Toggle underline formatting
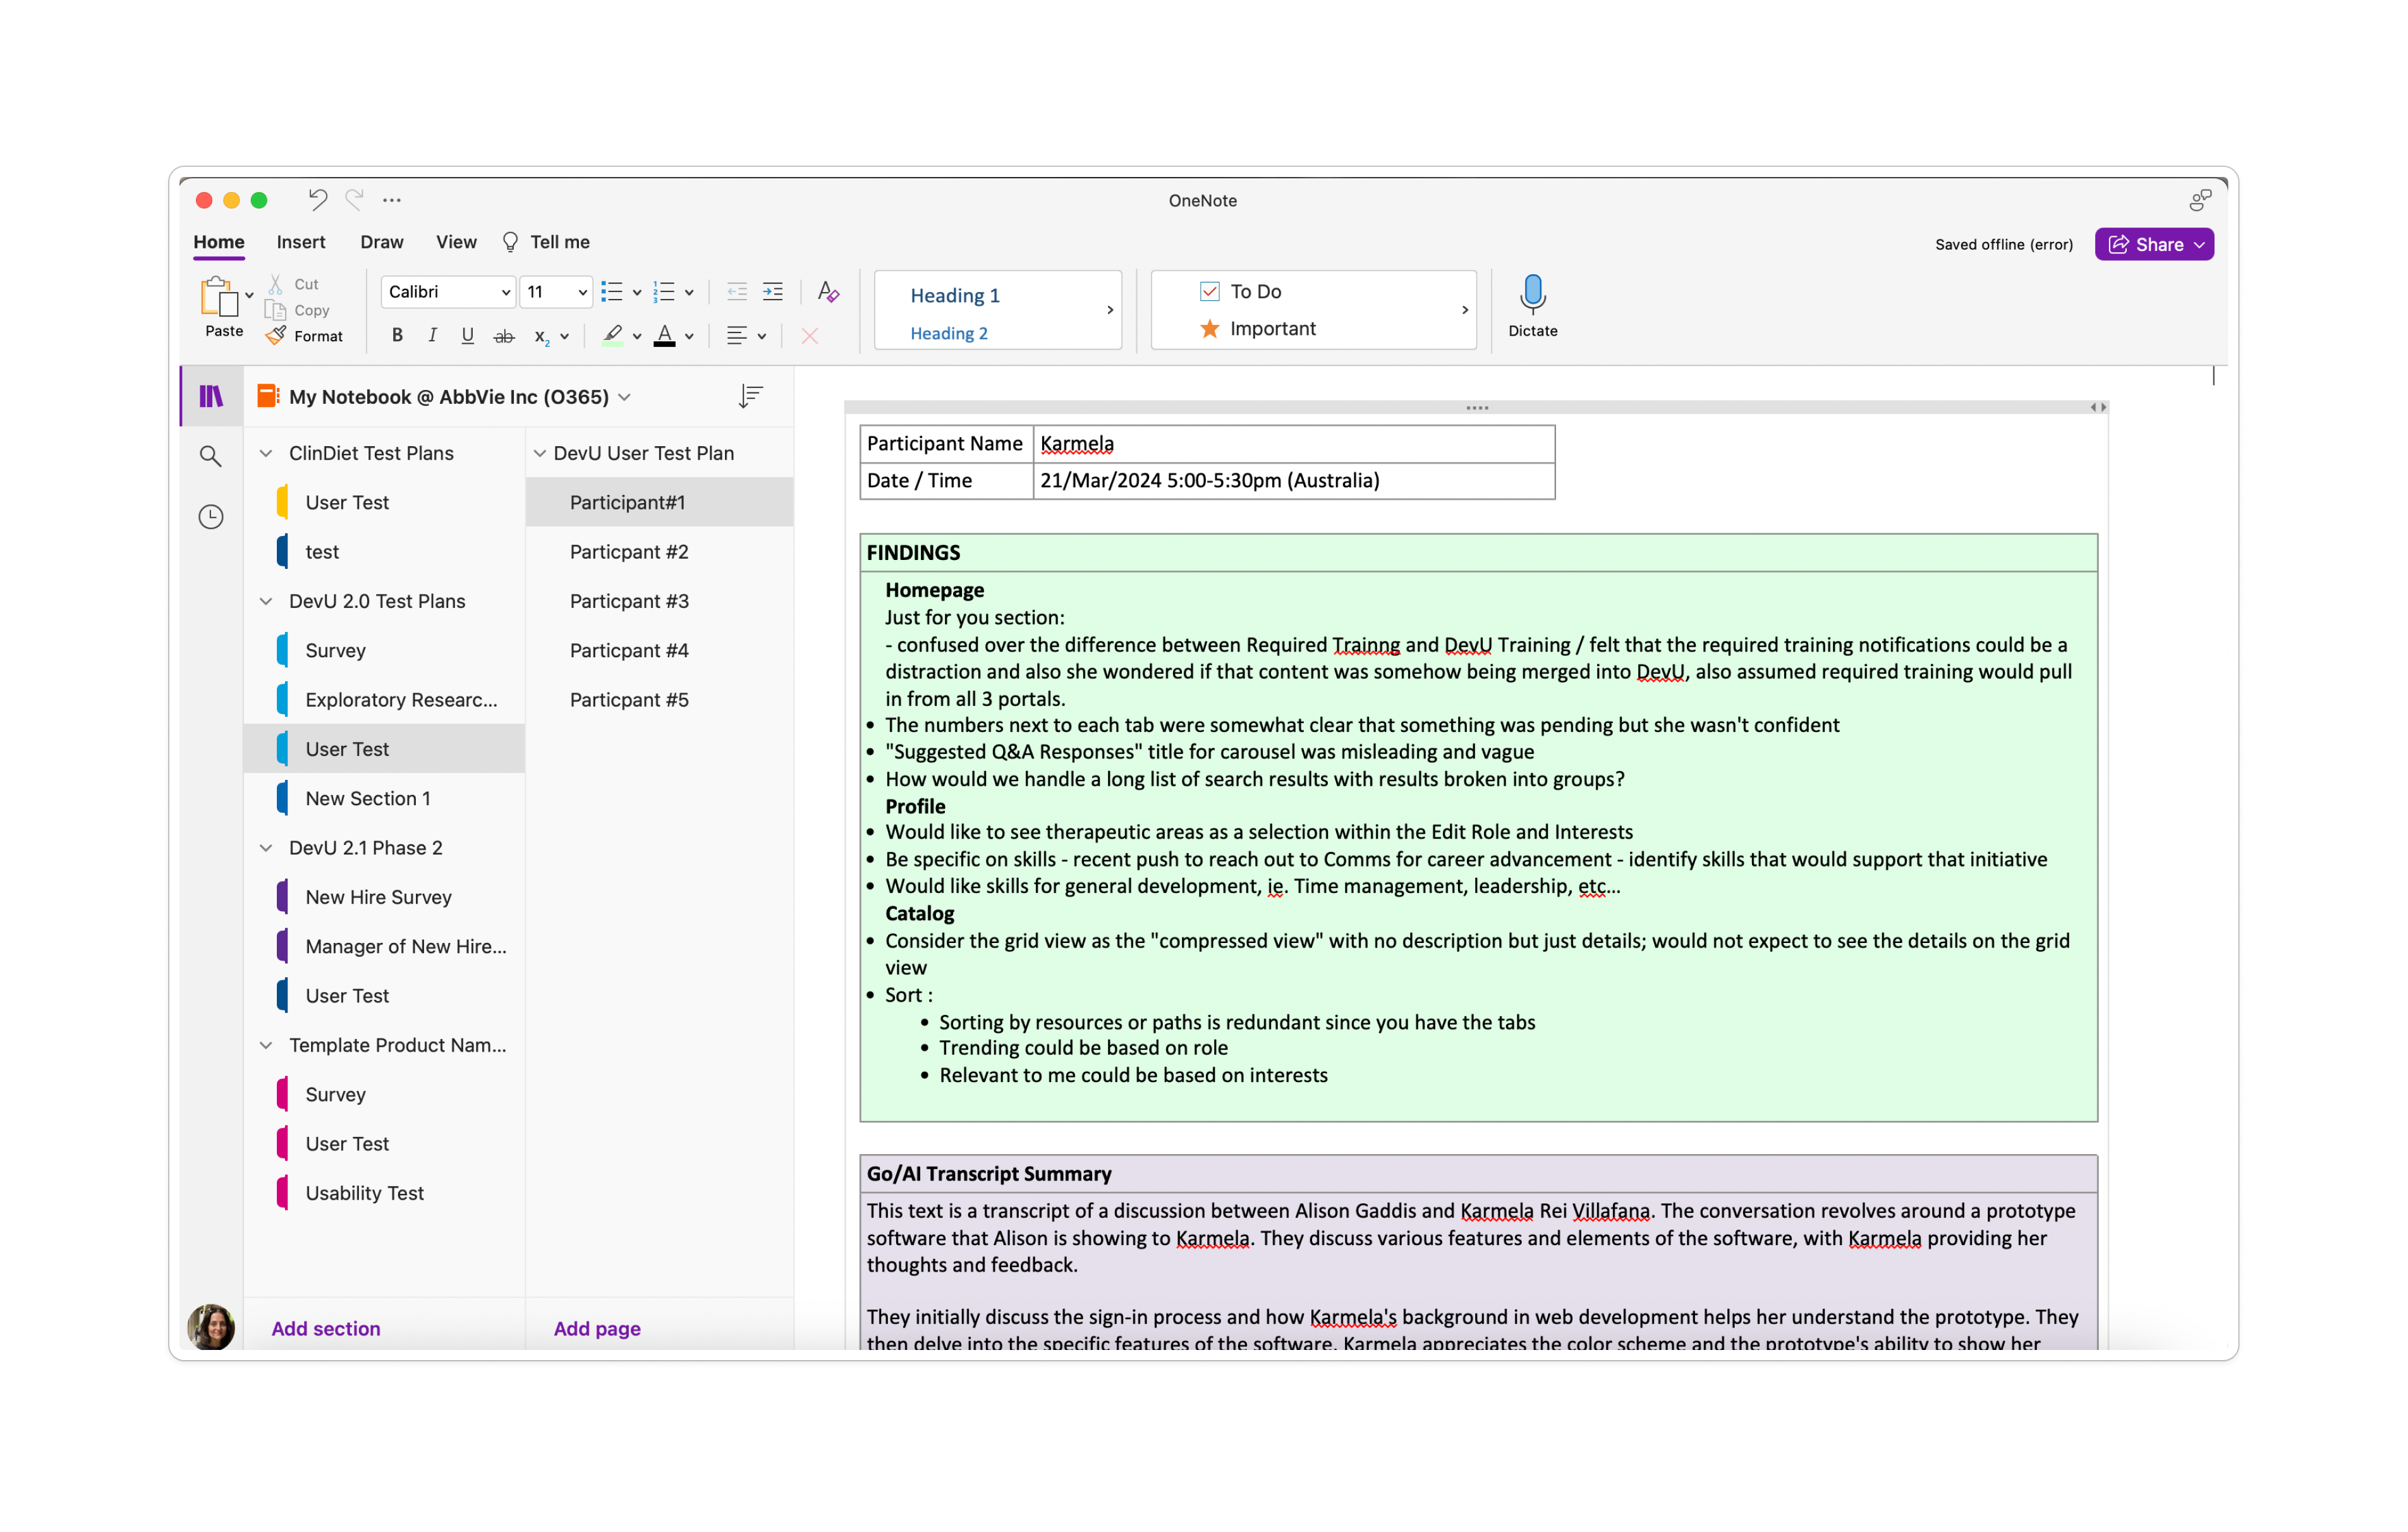 coord(467,336)
